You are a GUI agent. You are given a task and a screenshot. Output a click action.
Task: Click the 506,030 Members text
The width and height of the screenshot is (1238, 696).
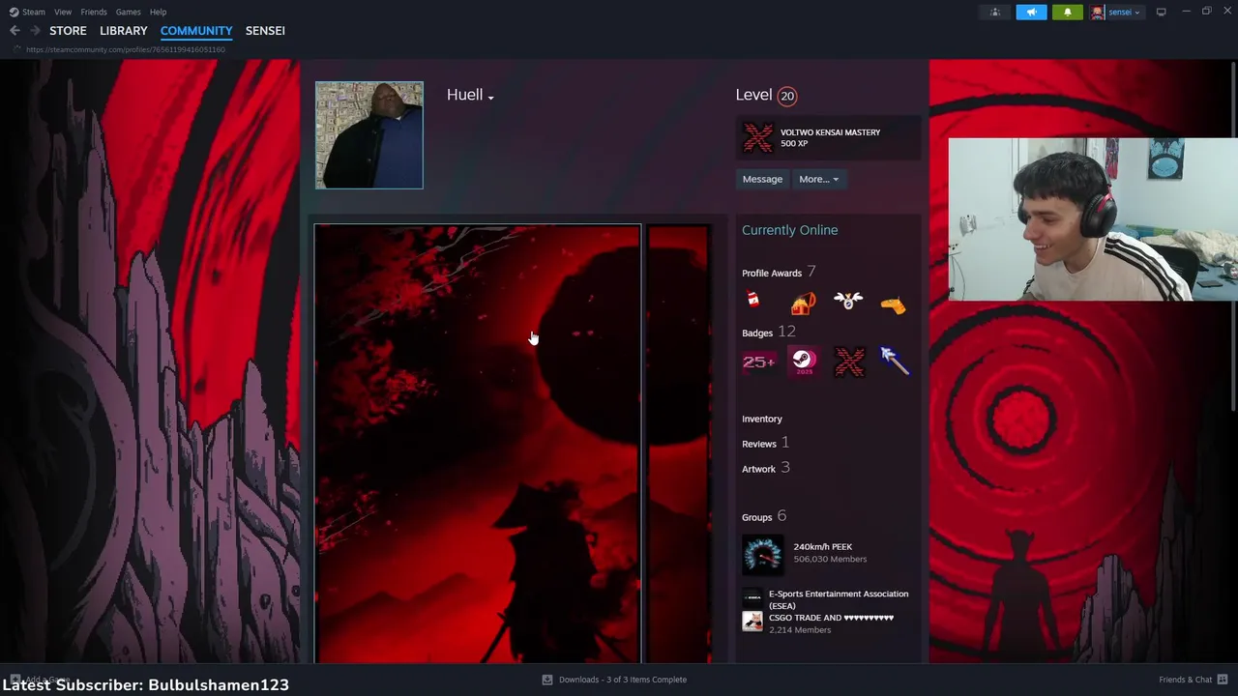(x=830, y=560)
